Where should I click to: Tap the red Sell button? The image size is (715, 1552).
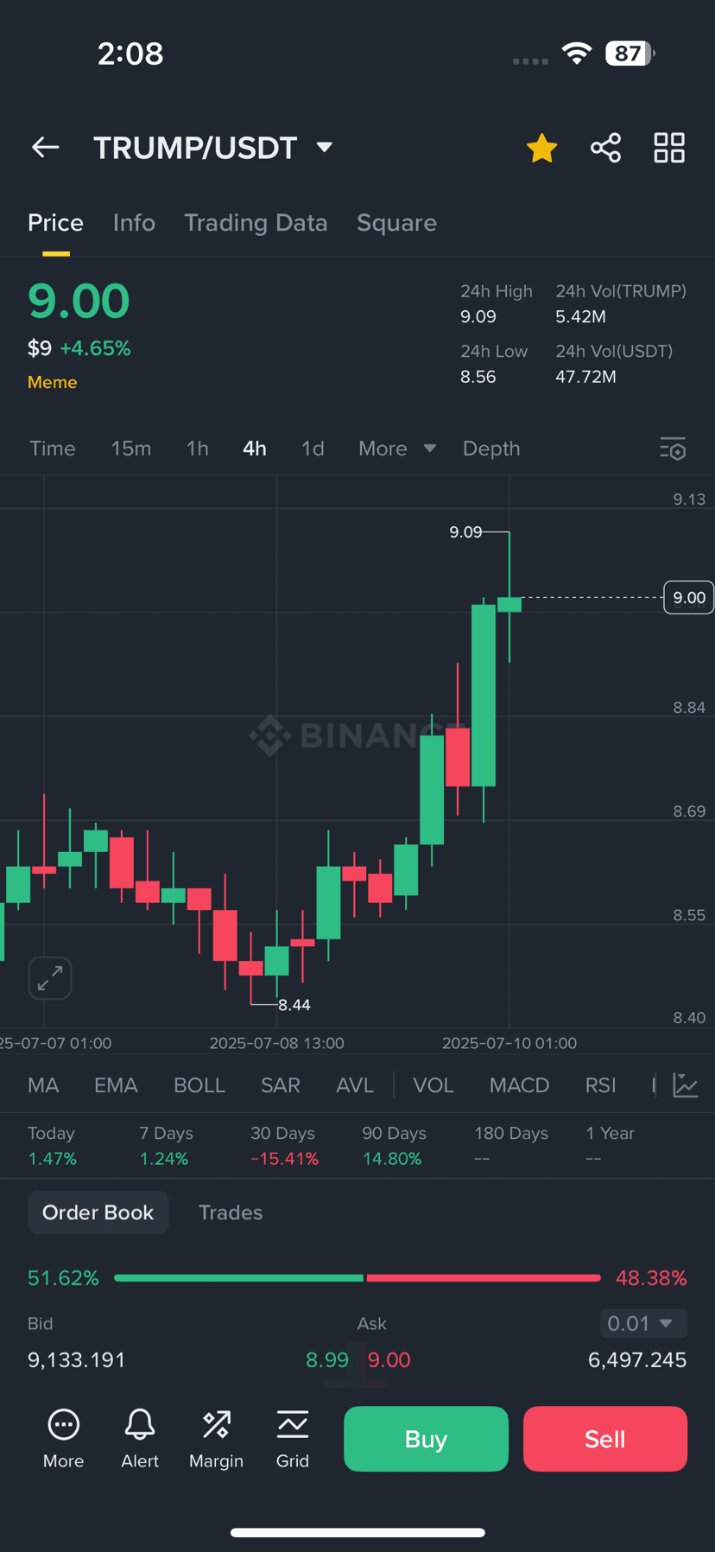coord(605,1439)
